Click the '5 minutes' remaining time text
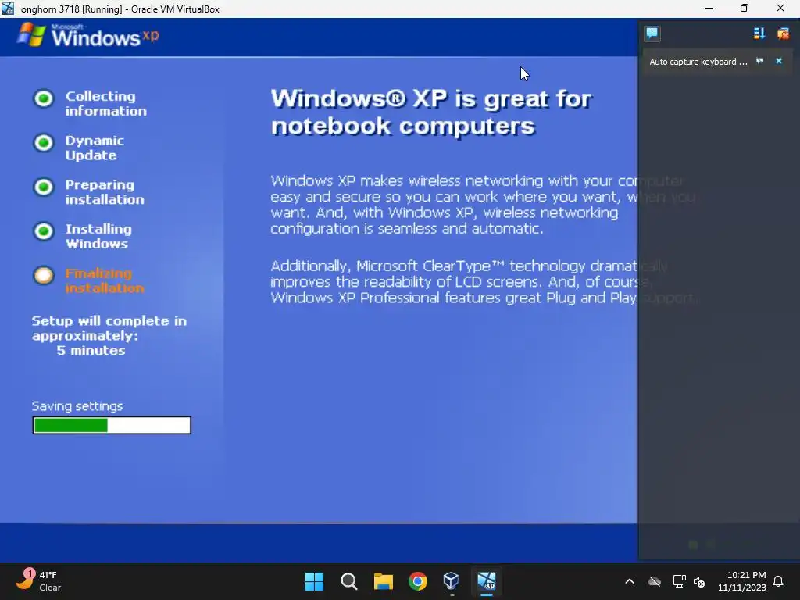 pyautogui.click(x=91, y=351)
